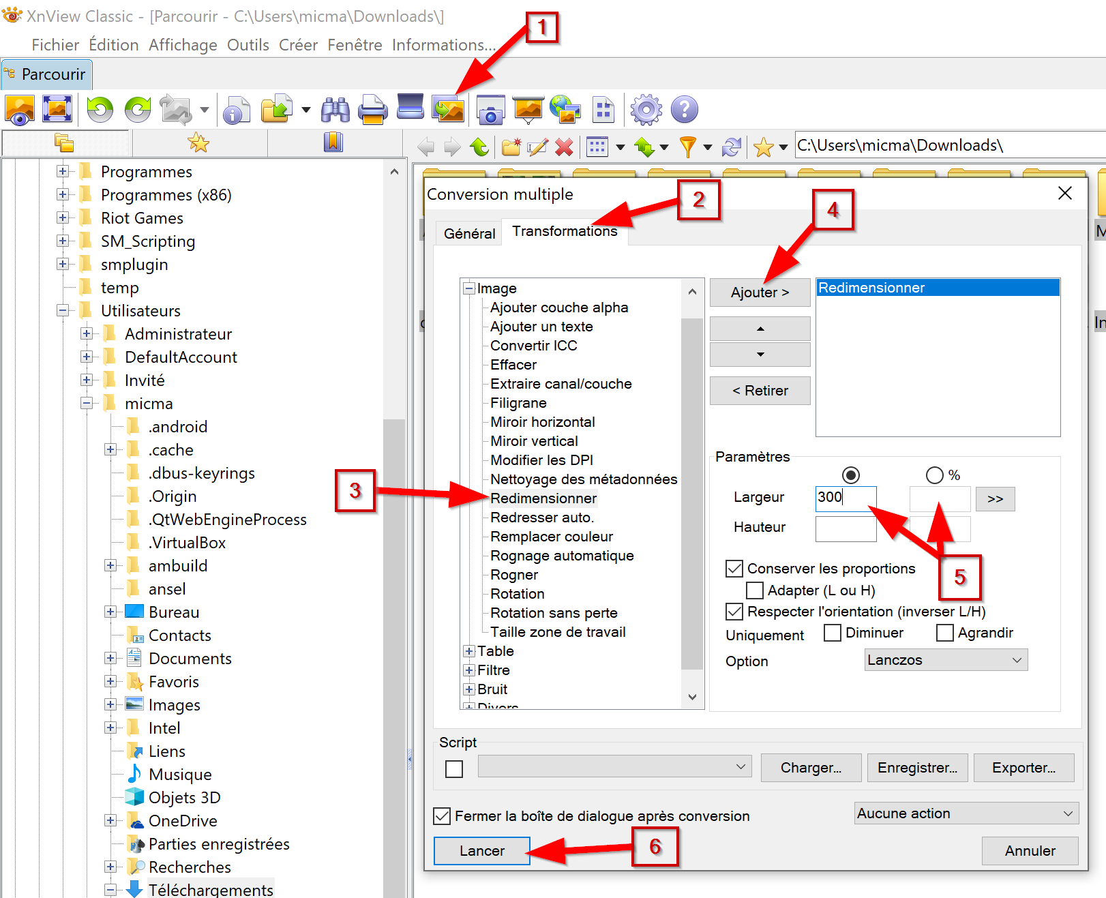
Task: Click into the Hauteur input field
Action: tap(846, 528)
